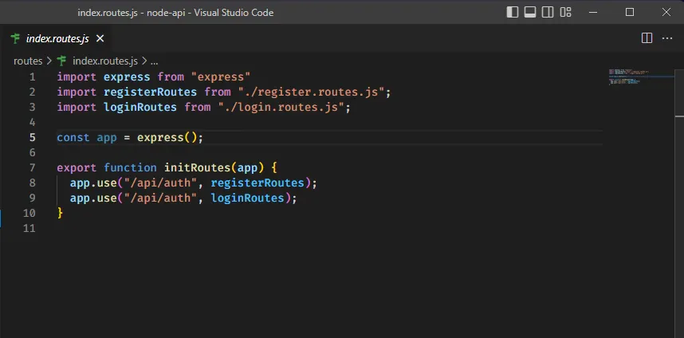Viewport: 684px width, 338px height.
Task: Open More Actions ellipsis menu
Action: click(x=667, y=38)
